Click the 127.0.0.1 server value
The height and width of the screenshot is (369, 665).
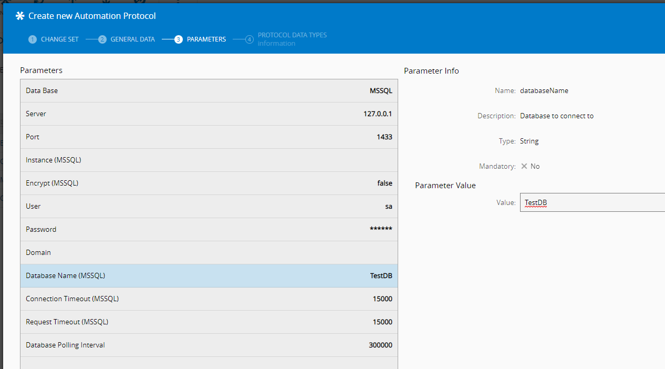pos(378,114)
